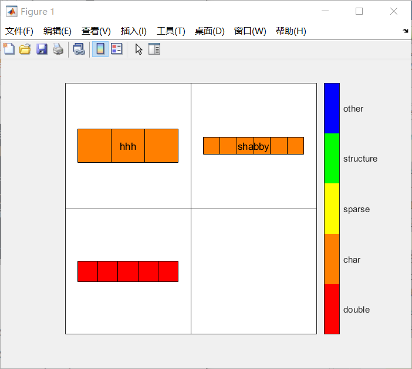412x369 pixels.
Task: Click the 'hhh' text in orange block
Action: (x=128, y=146)
